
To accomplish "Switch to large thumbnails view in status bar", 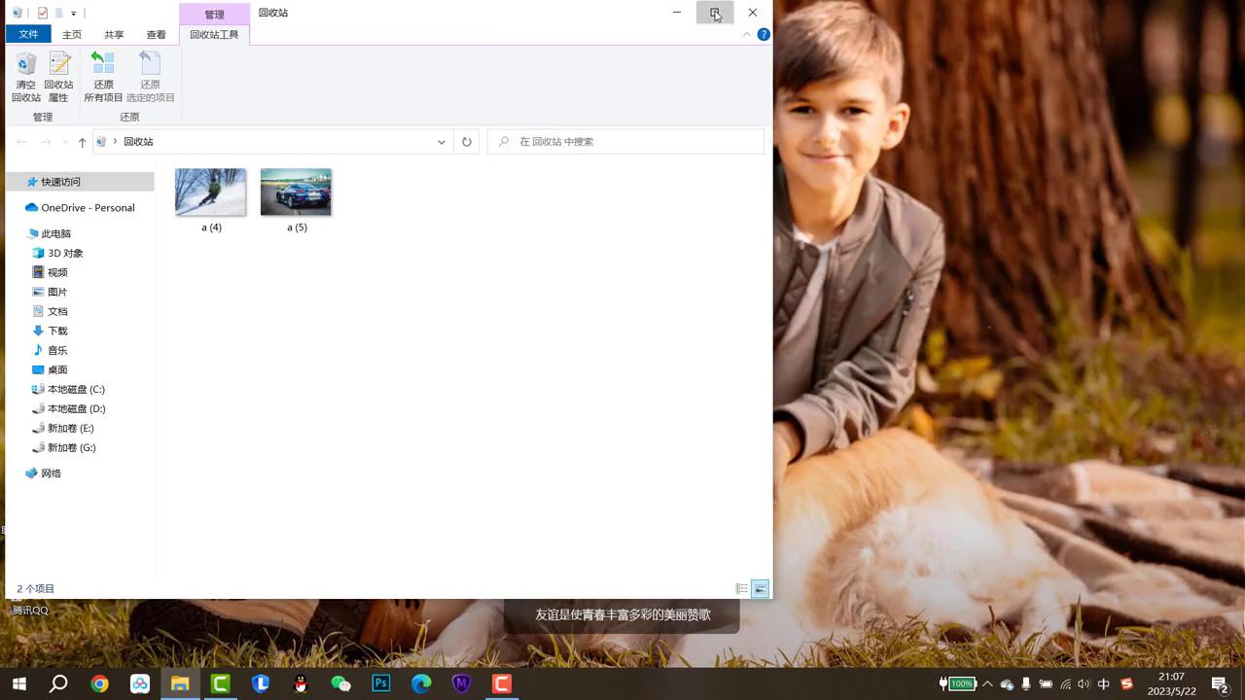I will 760,589.
